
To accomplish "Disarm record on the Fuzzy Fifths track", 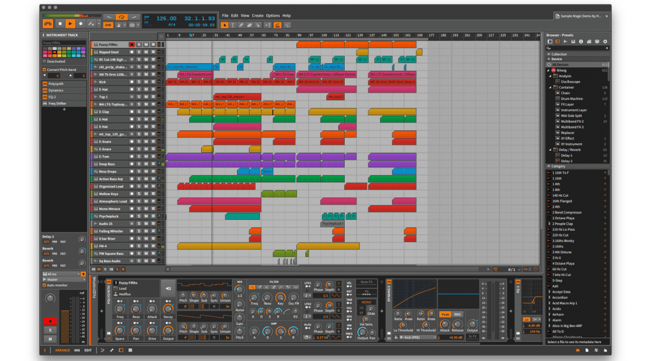I will [132, 44].
